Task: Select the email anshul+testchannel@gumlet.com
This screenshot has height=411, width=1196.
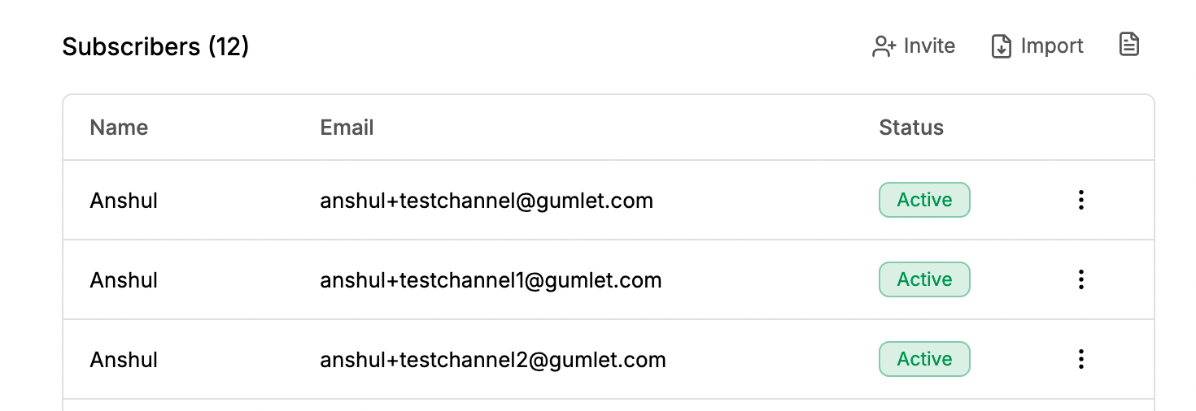Action: [x=487, y=201]
